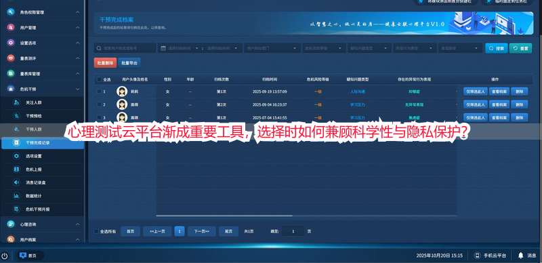Check the row 1 checkbox for 莉莉
The height and width of the screenshot is (263, 542).
coord(99,92)
